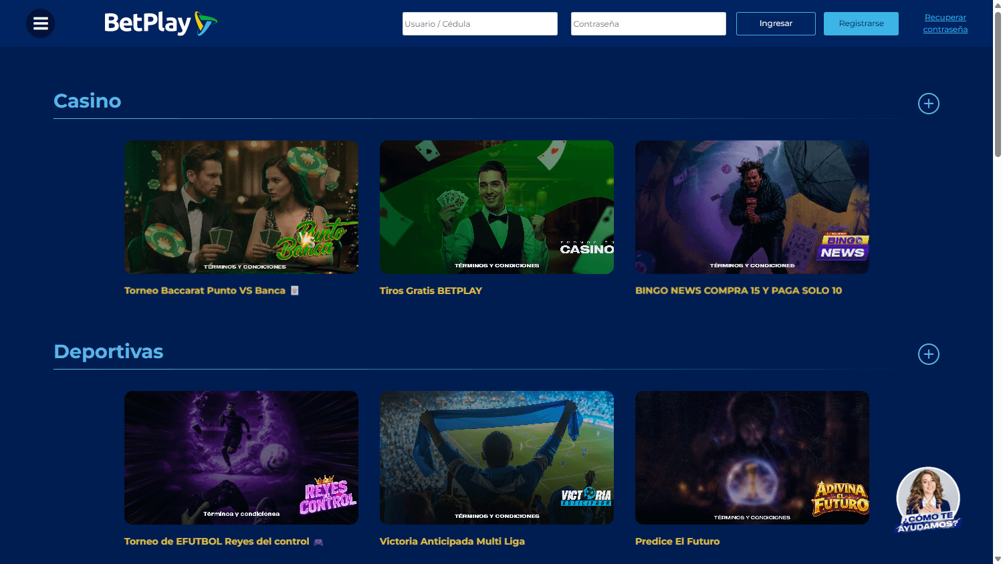Open the Predice El Futuro banner

752,457
